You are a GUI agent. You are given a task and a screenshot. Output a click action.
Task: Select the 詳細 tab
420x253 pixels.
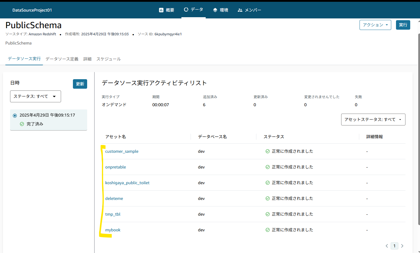87,59
